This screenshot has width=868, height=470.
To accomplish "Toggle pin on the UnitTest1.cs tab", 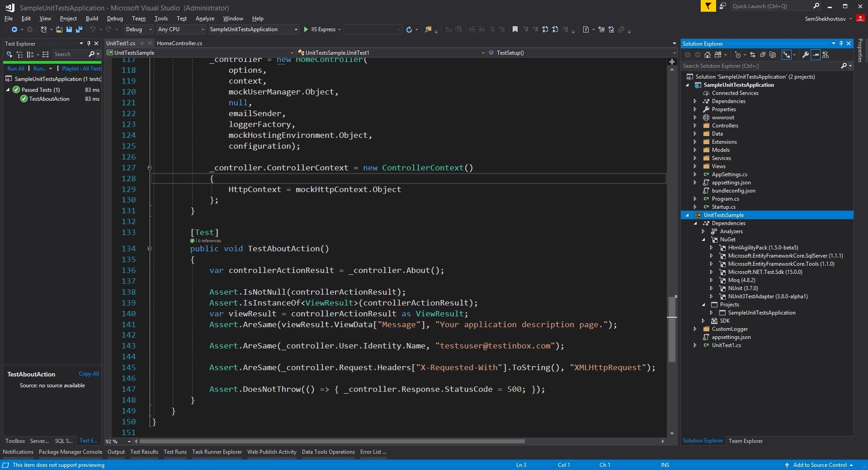I will click(142, 43).
